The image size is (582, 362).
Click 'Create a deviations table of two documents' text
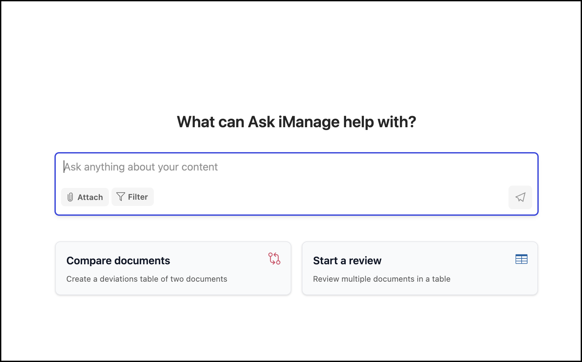(147, 279)
